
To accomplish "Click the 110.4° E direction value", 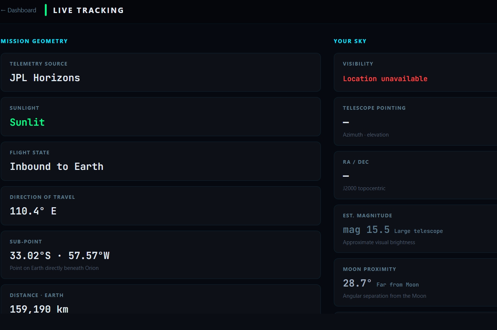I will click(33, 211).
